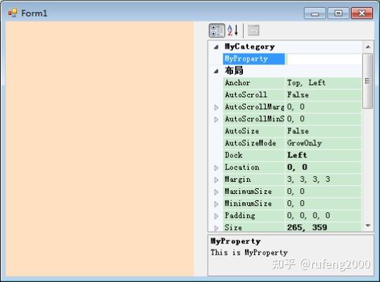
Task: Switch property grid to Categorized view
Action: pos(217,30)
